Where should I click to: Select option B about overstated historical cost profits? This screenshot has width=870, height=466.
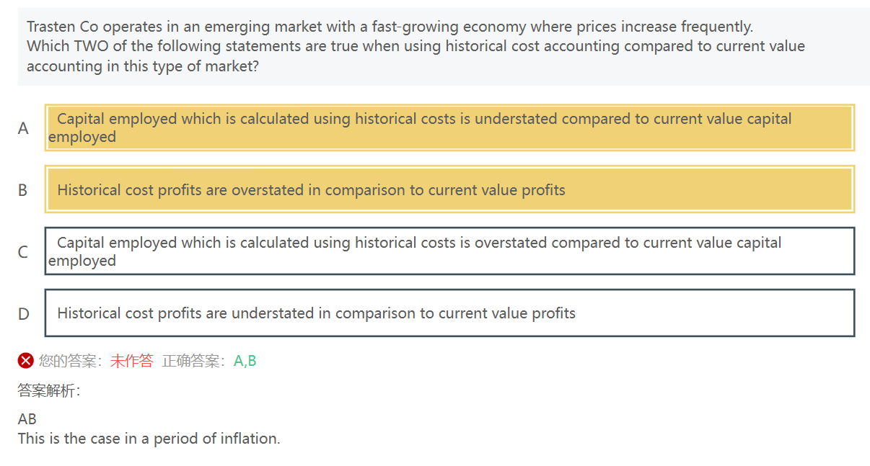pyautogui.click(x=449, y=189)
